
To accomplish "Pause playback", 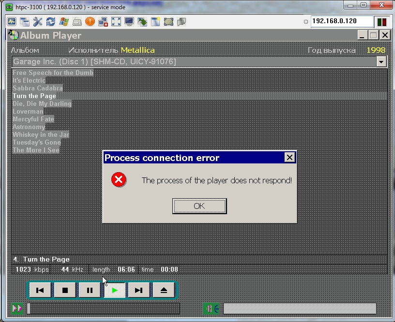I will tap(90, 290).
